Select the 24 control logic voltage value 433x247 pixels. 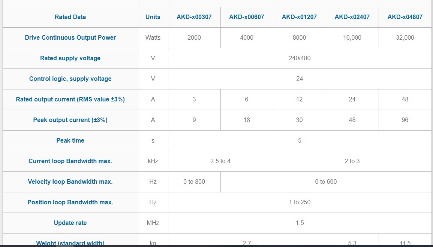coord(300,79)
